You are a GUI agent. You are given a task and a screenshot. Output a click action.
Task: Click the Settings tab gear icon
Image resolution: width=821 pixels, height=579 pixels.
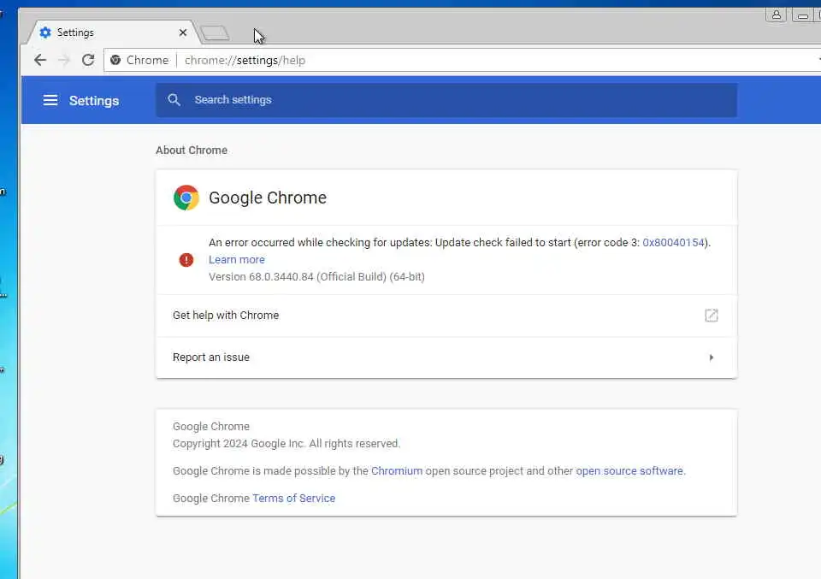45,32
